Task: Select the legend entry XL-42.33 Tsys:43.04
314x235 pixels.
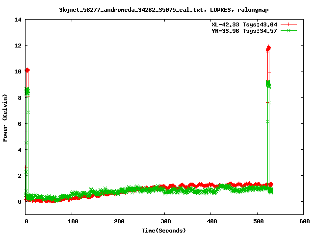Action: pyautogui.click(x=244, y=24)
